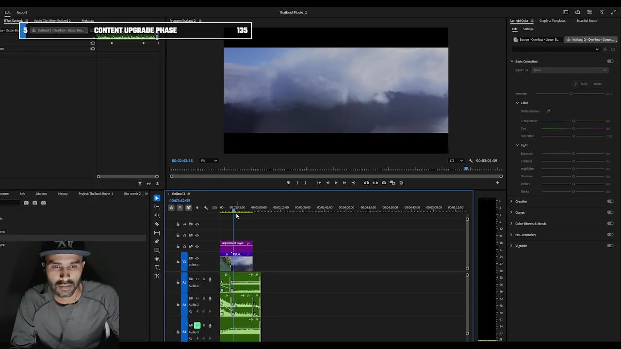621x349 pixels.
Task: Open Timeline Display Settings wrench
Action: pos(206,207)
